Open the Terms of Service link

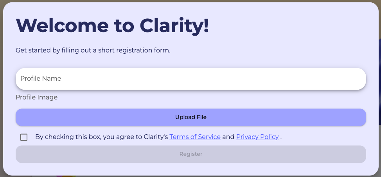coord(195,137)
